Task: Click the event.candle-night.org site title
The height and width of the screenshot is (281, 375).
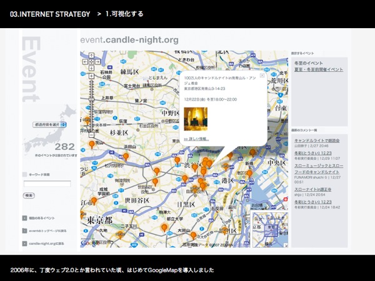Action: point(129,40)
